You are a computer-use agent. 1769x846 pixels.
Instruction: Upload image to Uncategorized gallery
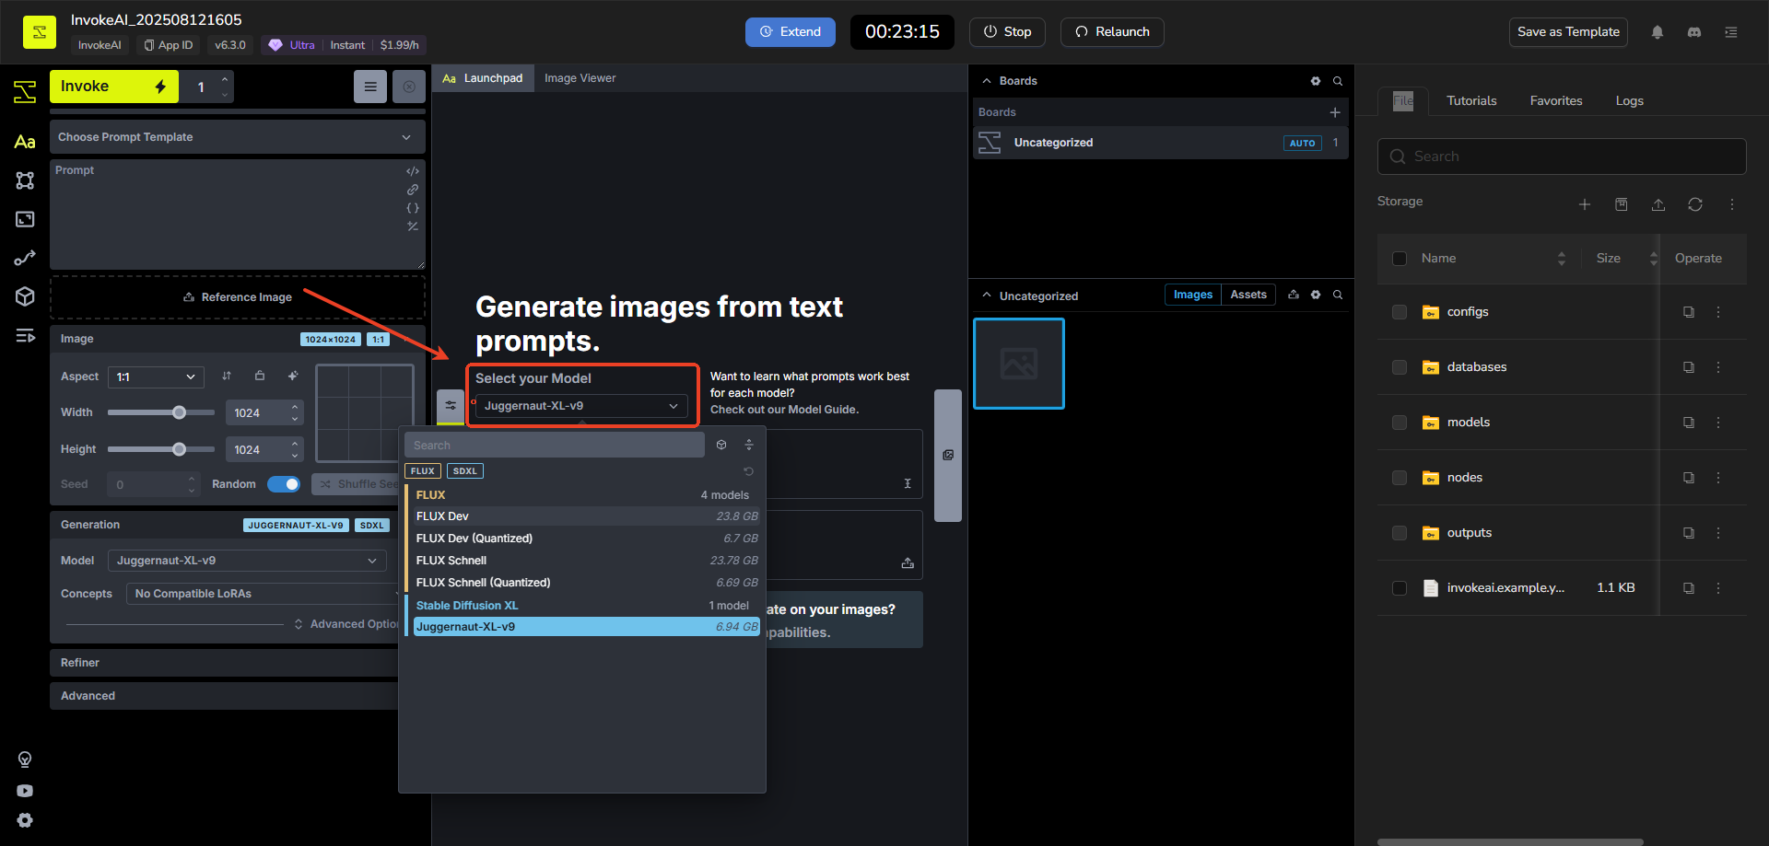(1294, 295)
